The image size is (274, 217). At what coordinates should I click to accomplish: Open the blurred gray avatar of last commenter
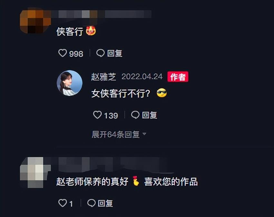(35, 173)
